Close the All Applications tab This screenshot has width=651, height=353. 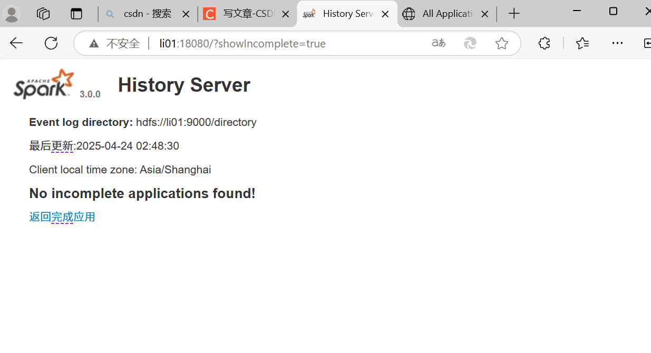[x=484, y=14]
